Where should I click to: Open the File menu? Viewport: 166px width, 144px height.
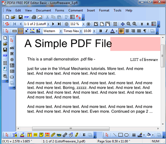(x=9, y=10)
